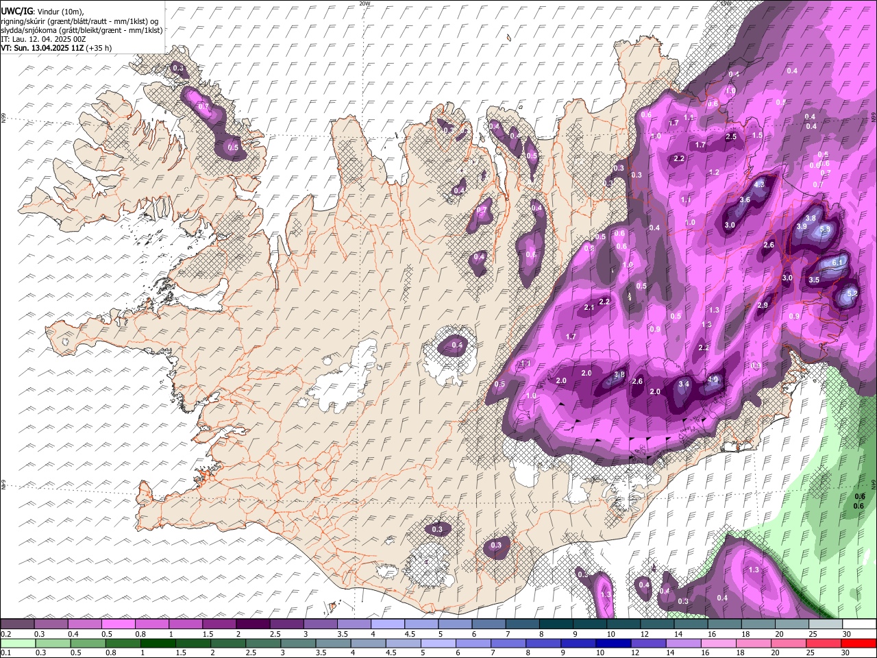Click the bold "UWC/IG" title text
The image size is (877, 658).
click(x=15, y=11)
